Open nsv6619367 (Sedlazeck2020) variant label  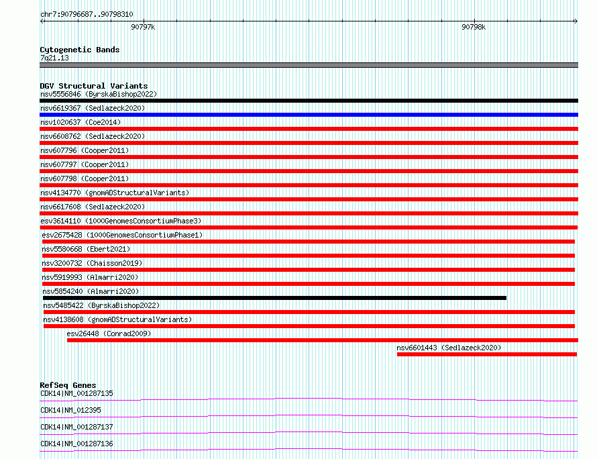(93, 108)
